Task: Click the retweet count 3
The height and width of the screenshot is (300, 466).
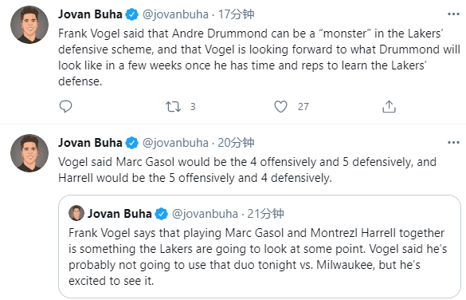Action: [x=193, y=107]
